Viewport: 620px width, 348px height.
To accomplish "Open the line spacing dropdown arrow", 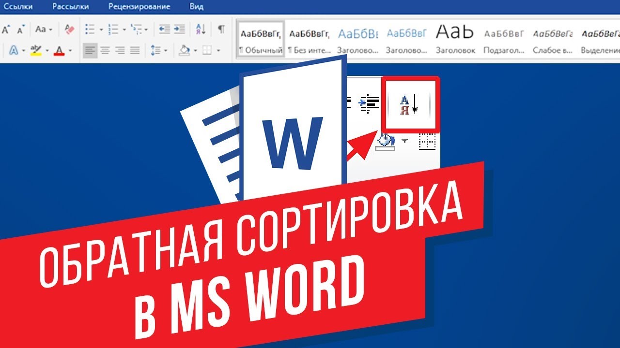I will pos(166,50).
